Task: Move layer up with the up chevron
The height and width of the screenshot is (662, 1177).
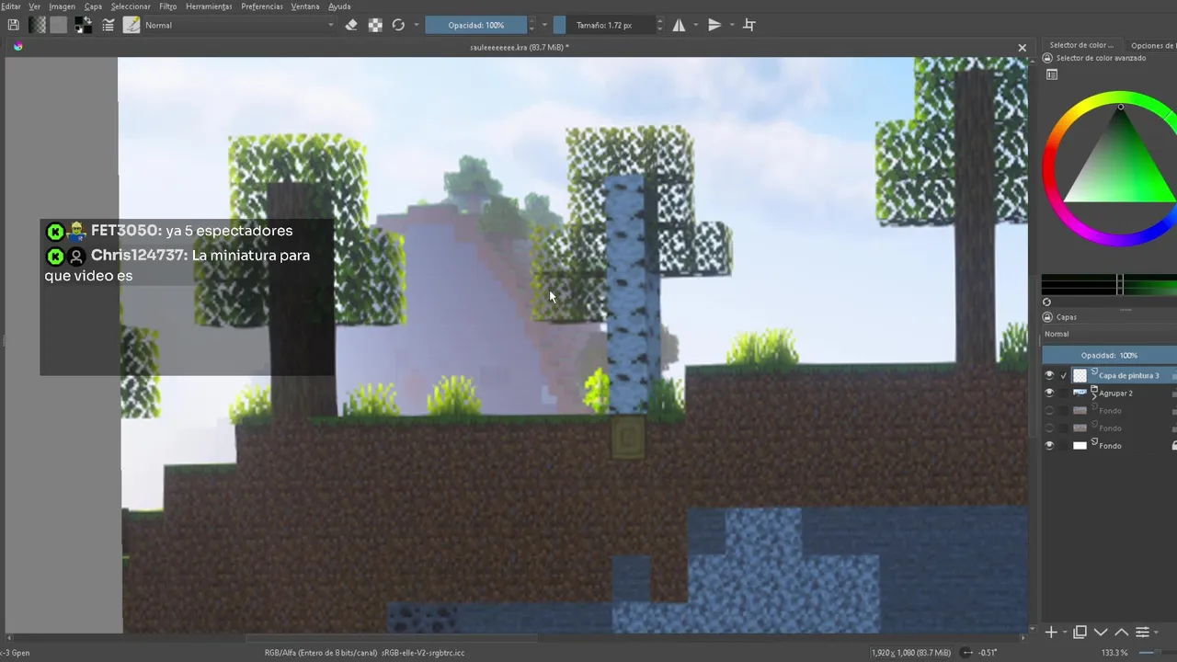Action: tap(1121, 633)
